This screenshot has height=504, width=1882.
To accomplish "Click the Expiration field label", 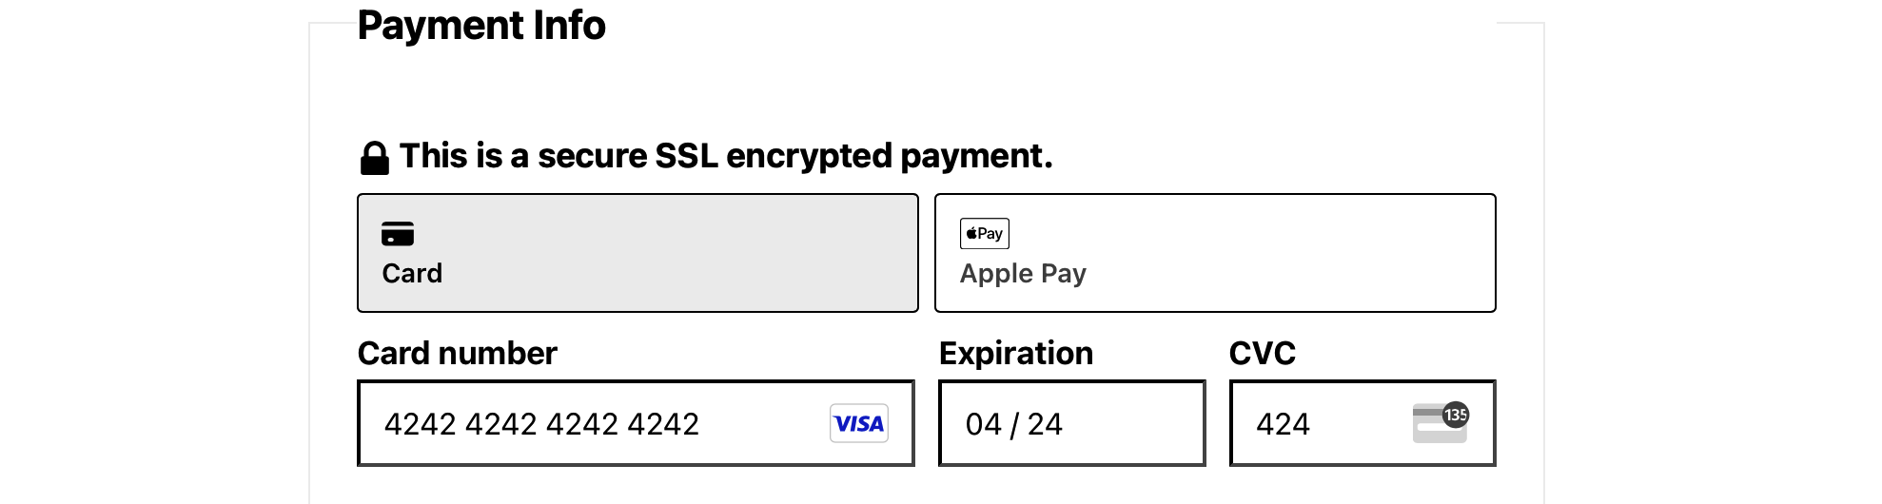I will click(1015, 354).
